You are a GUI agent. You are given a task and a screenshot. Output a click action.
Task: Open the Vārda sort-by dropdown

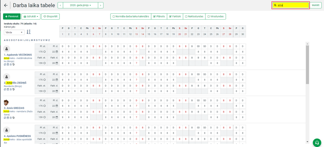click(14, 32)
